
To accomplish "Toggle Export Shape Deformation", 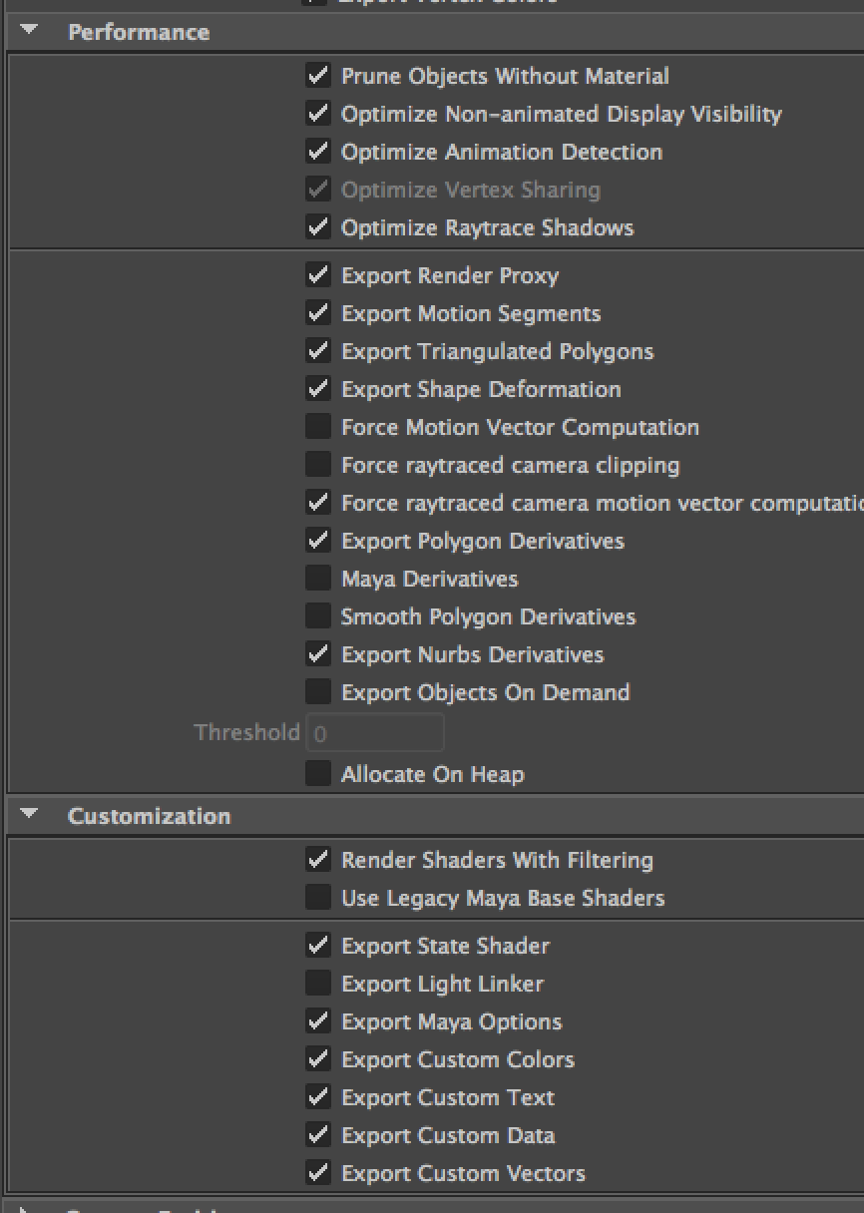I will pyautogui.click(x=317, y=389).
